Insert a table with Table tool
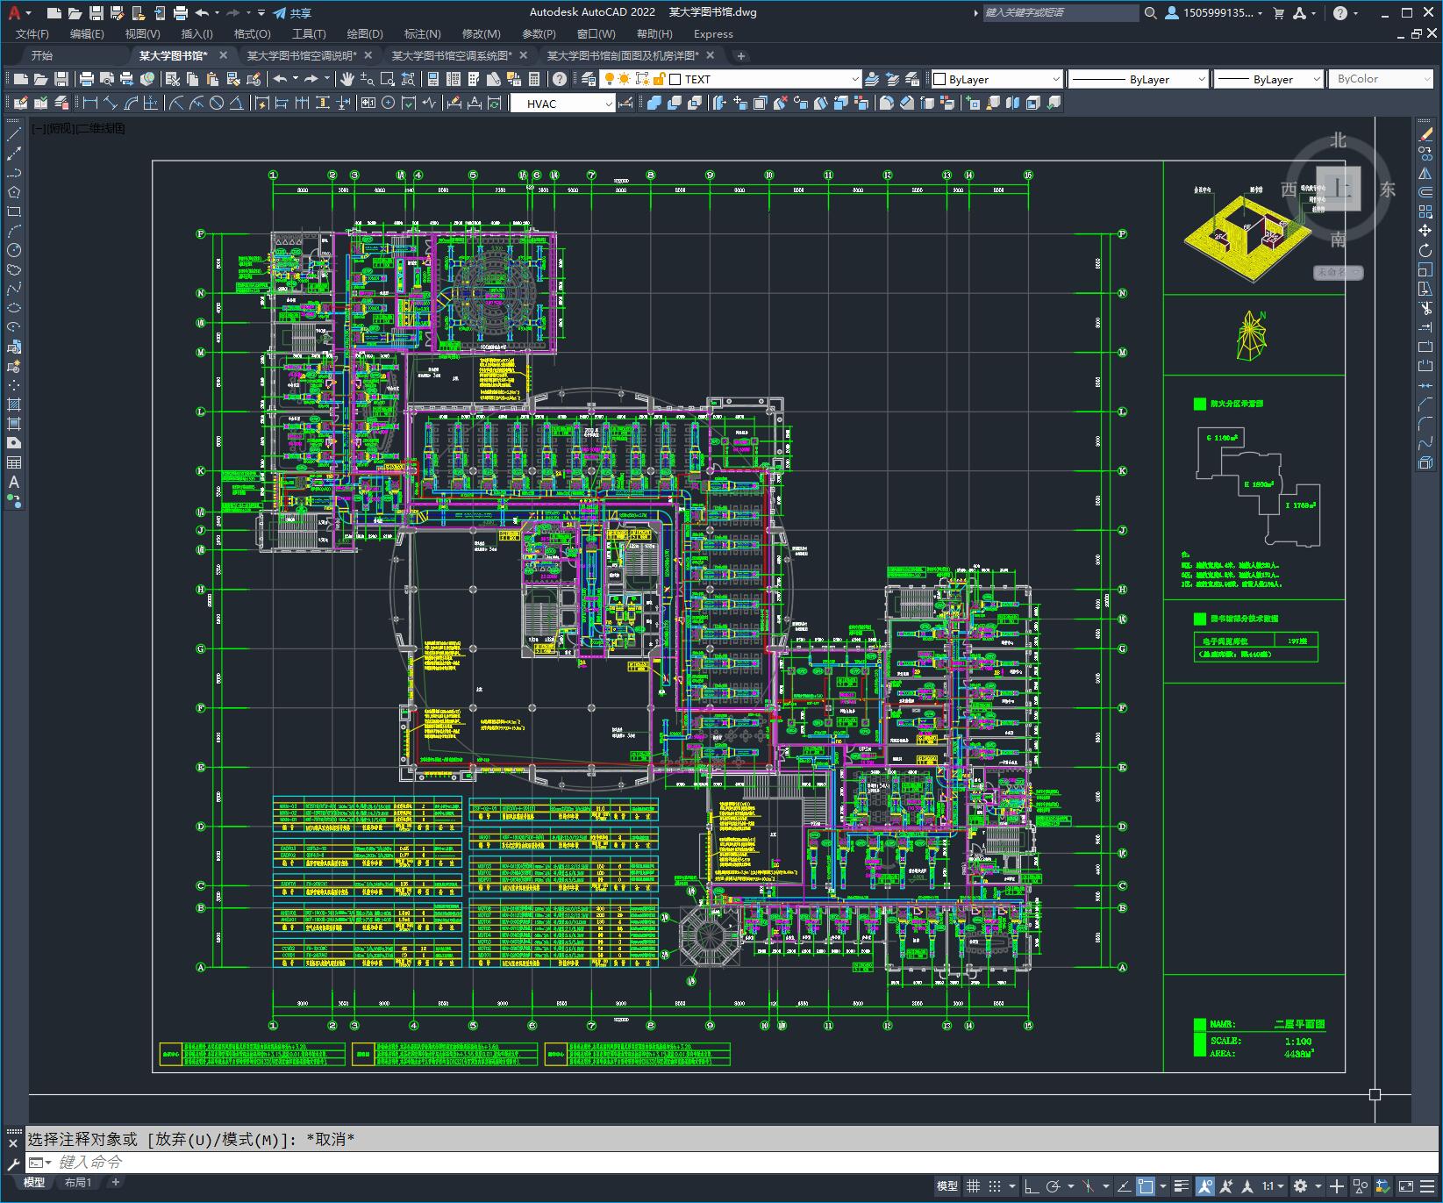The height and width of the screenshot is (1203, 1443). coord(14,462)
